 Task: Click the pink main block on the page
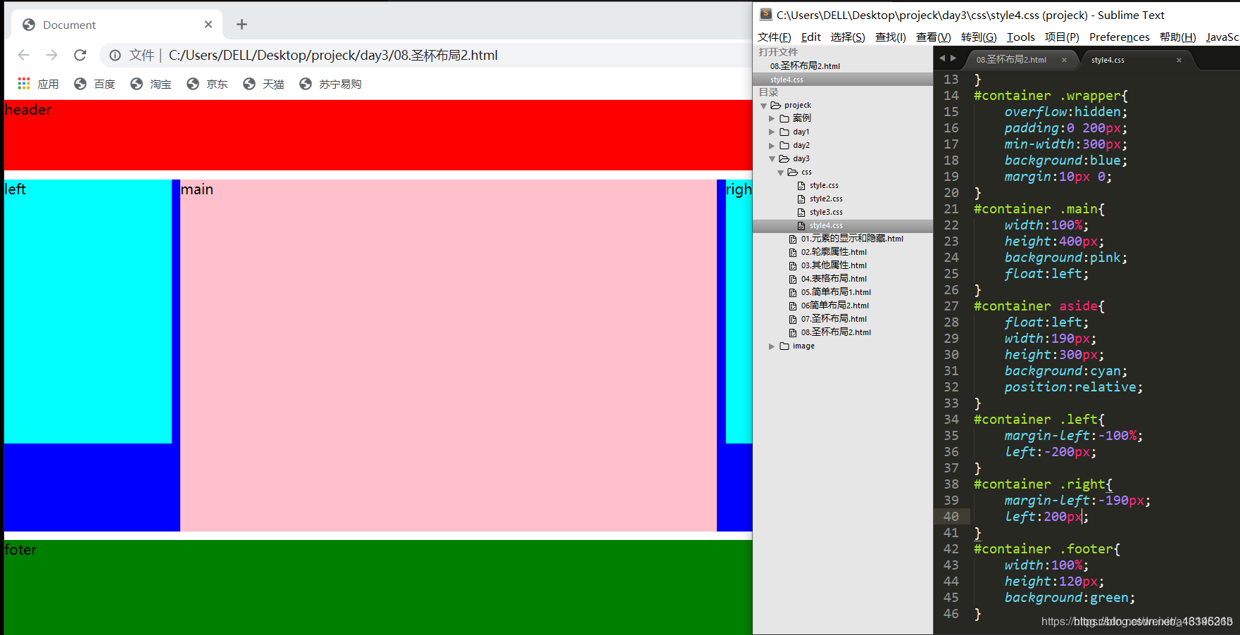[x=448, y=356]
